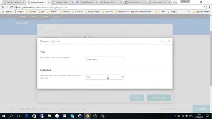The width and height of the screenshot is (212, 119).
Task: Go back in the browser
Action: click(x=3, y=7)
